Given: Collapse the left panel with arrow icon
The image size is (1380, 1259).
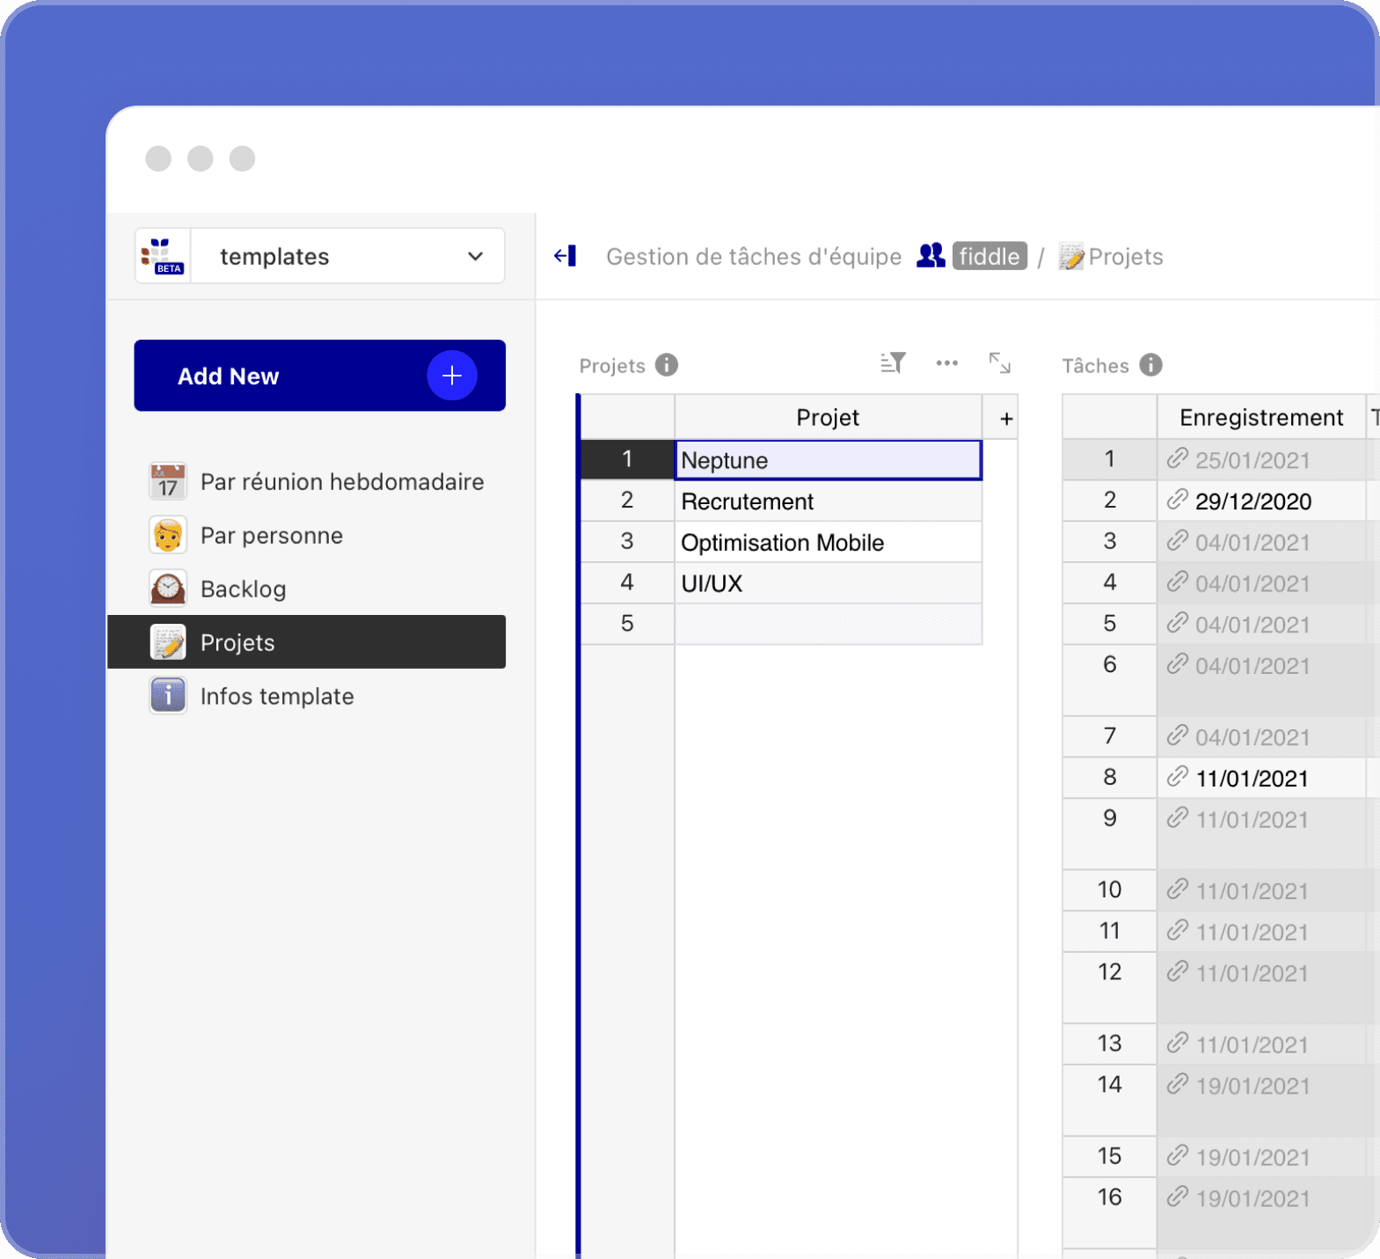Looking at the screenshot, I should point(565,256).
